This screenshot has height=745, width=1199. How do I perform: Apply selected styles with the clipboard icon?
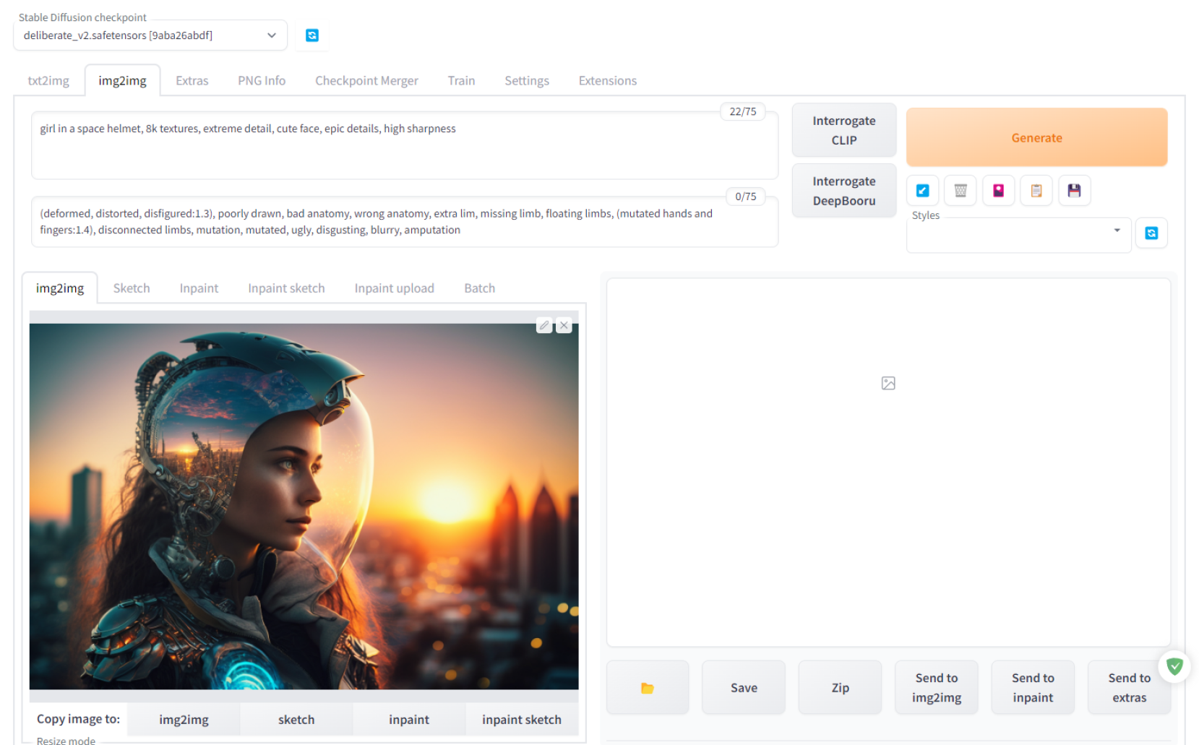1036,191
